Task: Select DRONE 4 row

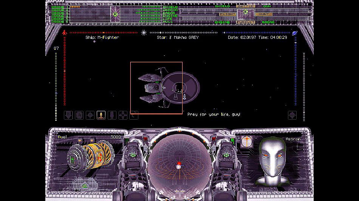Action: 60,16
